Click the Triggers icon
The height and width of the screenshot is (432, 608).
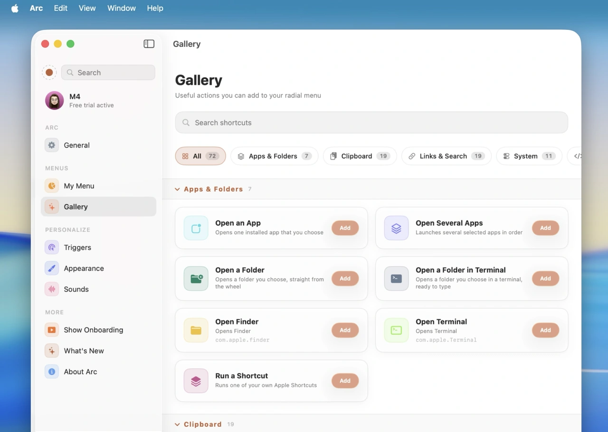click(52, 248)
